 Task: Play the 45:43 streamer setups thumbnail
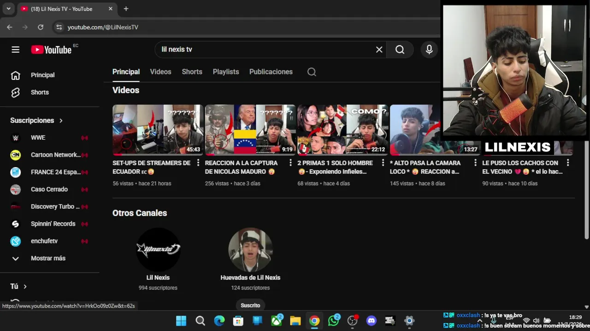[158, 130]
